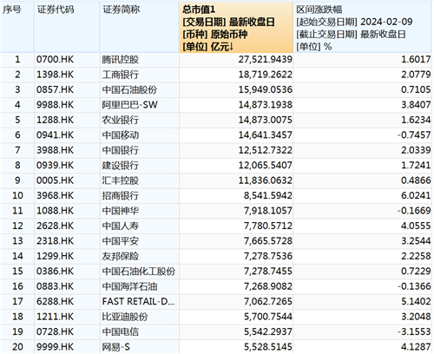Click the 证券简称 column header

140,28
